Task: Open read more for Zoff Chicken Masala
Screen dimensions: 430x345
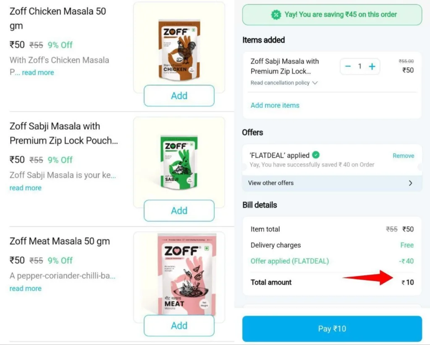Action: point(38,72)
